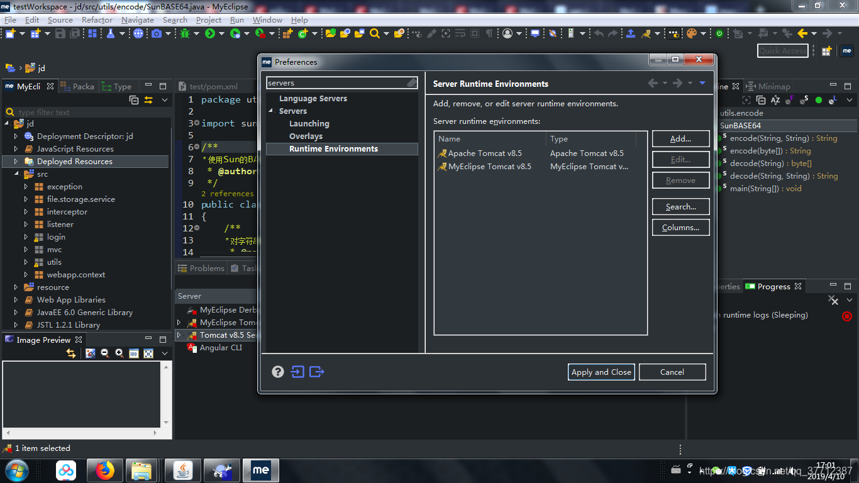Open the Run menu
Viewport: 859px width, 483px height.
pyautogui.click(x=236, y=19)
